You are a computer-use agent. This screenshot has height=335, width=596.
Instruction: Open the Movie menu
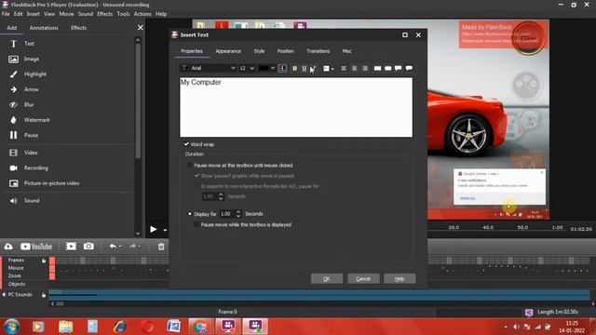coord(66,14)
